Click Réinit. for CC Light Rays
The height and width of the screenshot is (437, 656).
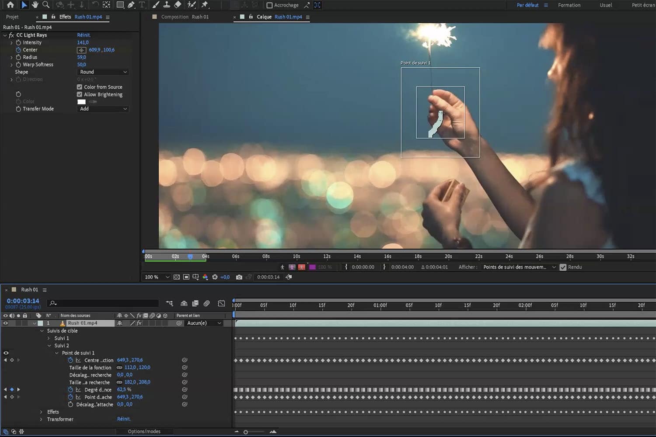84,35
